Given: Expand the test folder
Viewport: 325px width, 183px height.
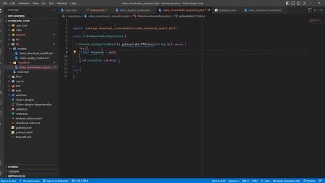Looking at the screenshot, I should tap(18, 86).
